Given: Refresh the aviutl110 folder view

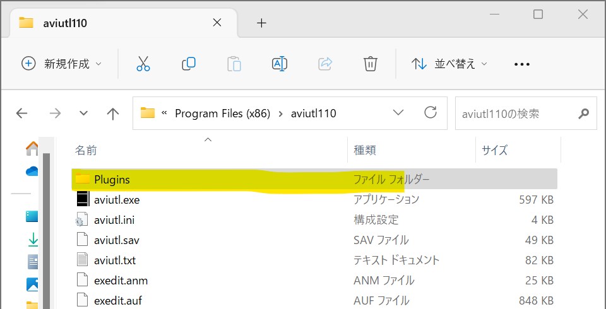Looking at the screenshot, I should [430, 112].
